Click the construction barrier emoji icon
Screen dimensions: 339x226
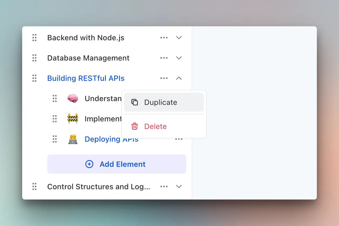click(73, 119)
